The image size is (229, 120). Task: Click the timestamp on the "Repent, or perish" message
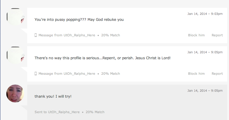click(x=205, y=52)
